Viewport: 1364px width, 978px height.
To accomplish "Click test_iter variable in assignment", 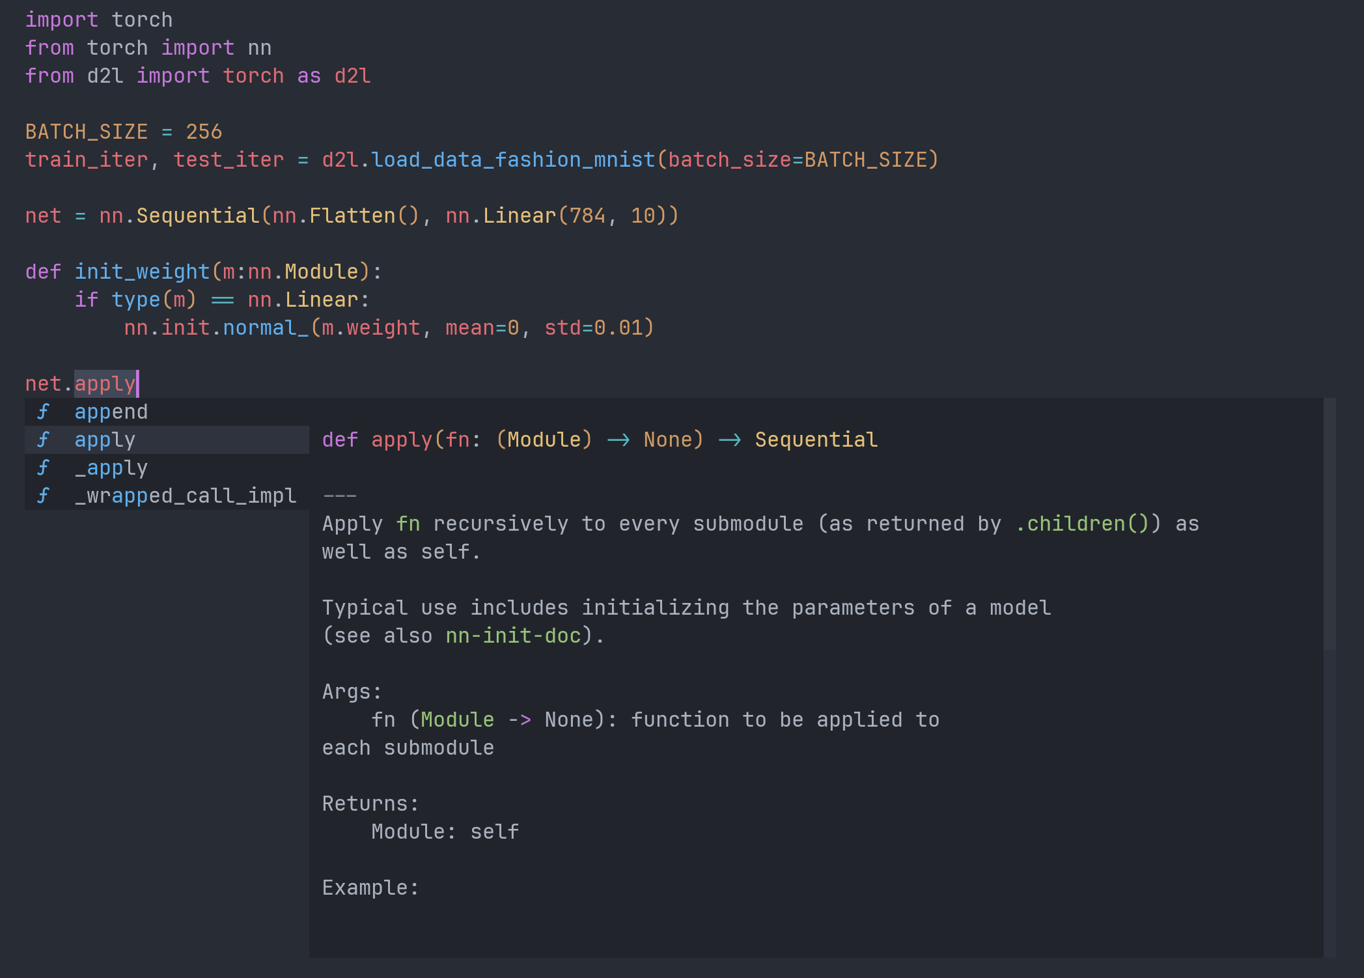I will [x=229, y=160].
